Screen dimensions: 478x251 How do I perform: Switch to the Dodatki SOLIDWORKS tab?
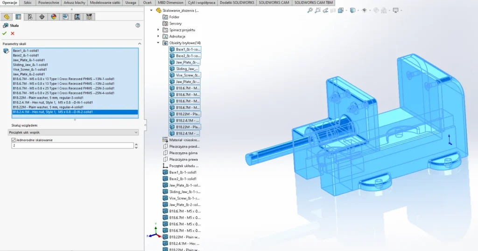click(x=237, y=2)
